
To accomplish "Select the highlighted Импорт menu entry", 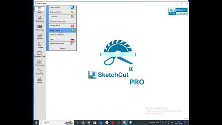I will pyautogui.click(x=62, y=30).
